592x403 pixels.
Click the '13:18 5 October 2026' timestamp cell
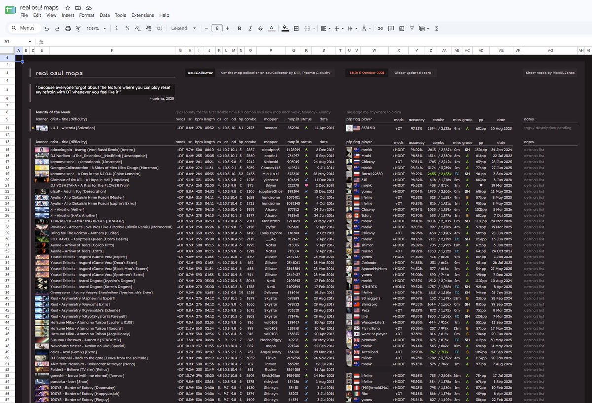[x=368, y=73]
